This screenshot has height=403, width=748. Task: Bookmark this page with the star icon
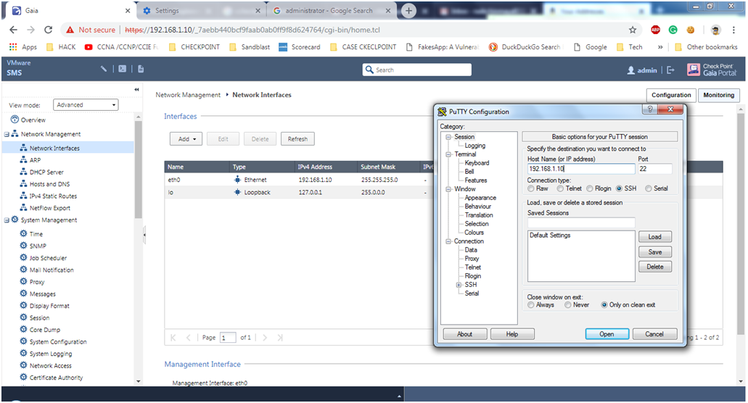coord(633,30)
